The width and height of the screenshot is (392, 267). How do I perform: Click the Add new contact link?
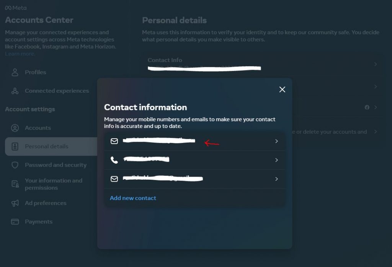[133, 198]
